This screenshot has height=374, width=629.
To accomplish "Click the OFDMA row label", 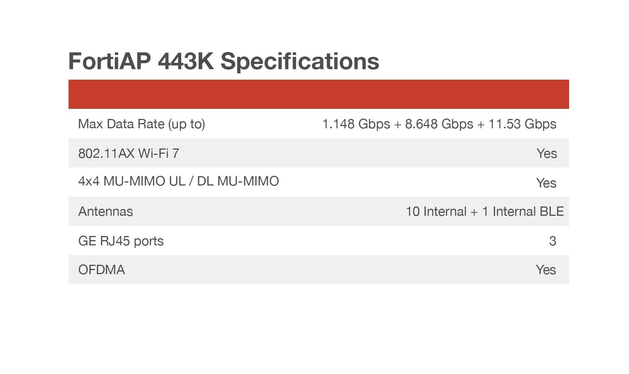I will click(x=101, y=270).
